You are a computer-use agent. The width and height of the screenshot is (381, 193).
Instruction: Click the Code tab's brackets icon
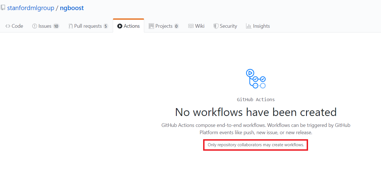coord(7,26)
